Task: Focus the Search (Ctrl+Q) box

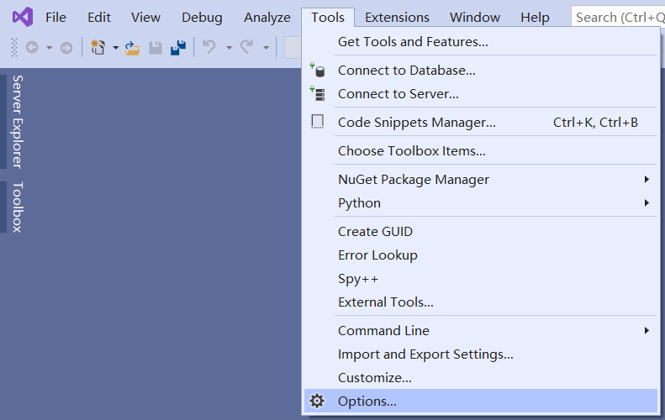Action: (x=619, y=18)
